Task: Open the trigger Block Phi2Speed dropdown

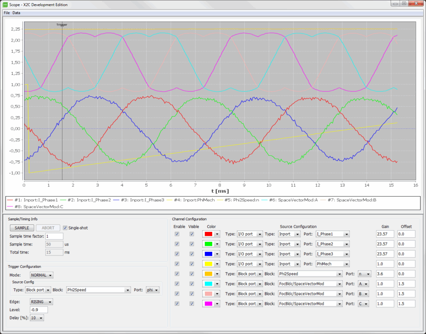Action: coord(98,290)
